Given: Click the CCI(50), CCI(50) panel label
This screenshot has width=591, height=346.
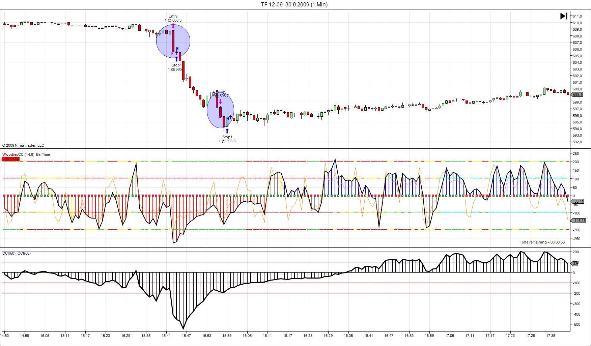Looking at the screenshot, I should 17,253.
